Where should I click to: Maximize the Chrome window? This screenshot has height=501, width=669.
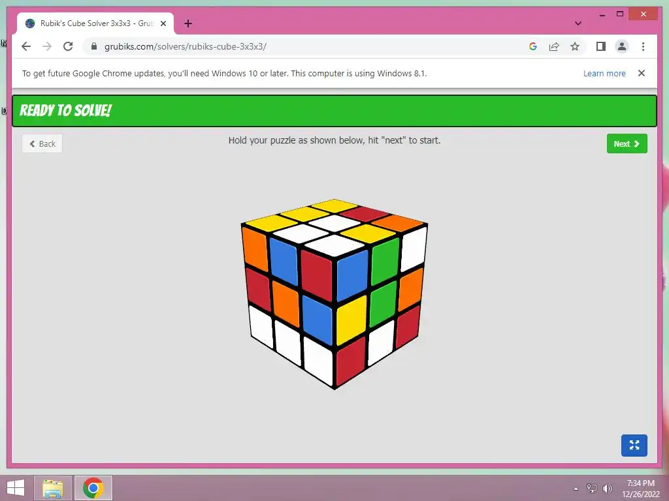[620, 14]
